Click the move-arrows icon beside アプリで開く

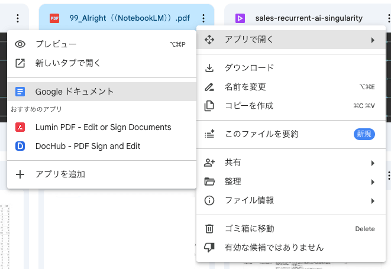tap(209, 40)
